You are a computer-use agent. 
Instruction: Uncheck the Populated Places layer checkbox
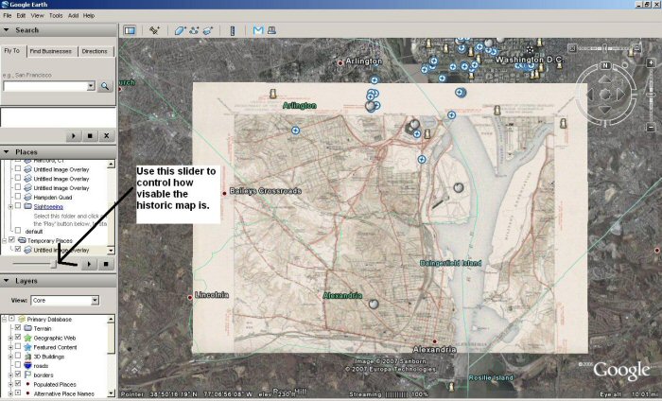[x=18, y=384]
